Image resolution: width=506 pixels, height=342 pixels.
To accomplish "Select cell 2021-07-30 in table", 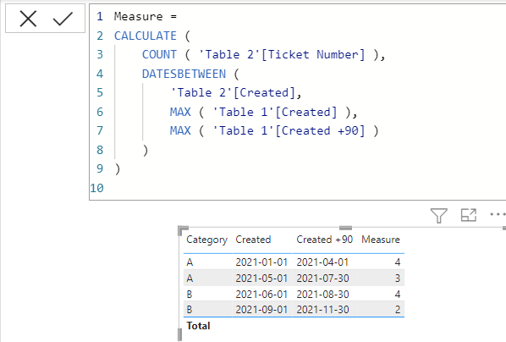I will 322,278.
